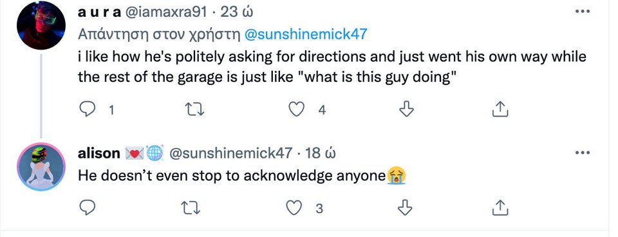Open the 18 ώ timestamp on alison's tweet
The image size is (618, 237).
[321, 153]
